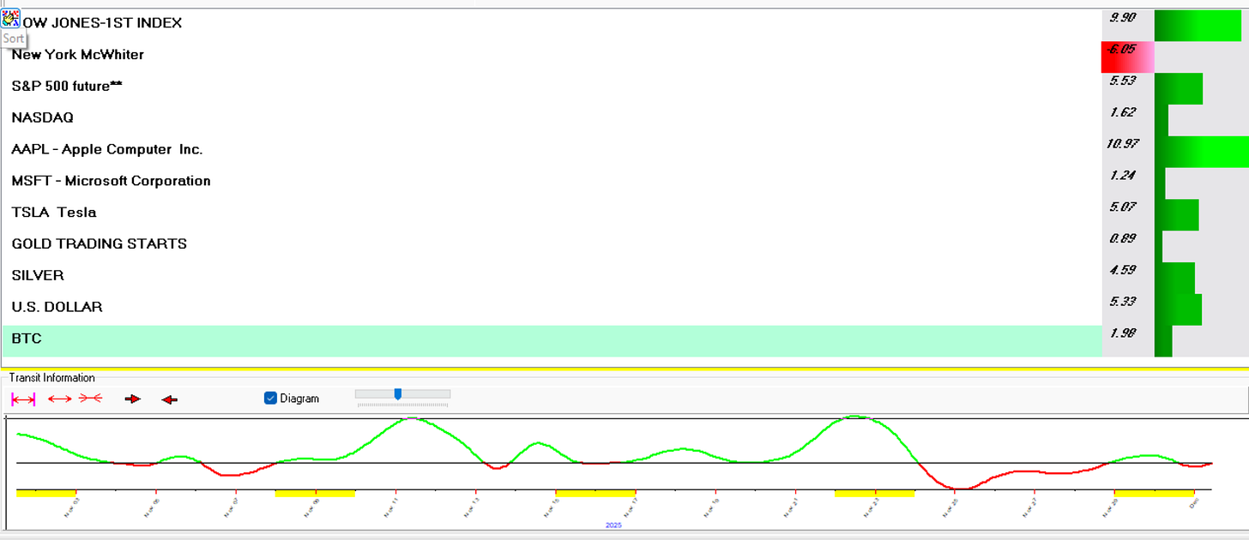The image size is (1249, 540).
Task: Click the green bar for DOW JONES
Action: coord(1198,25)
